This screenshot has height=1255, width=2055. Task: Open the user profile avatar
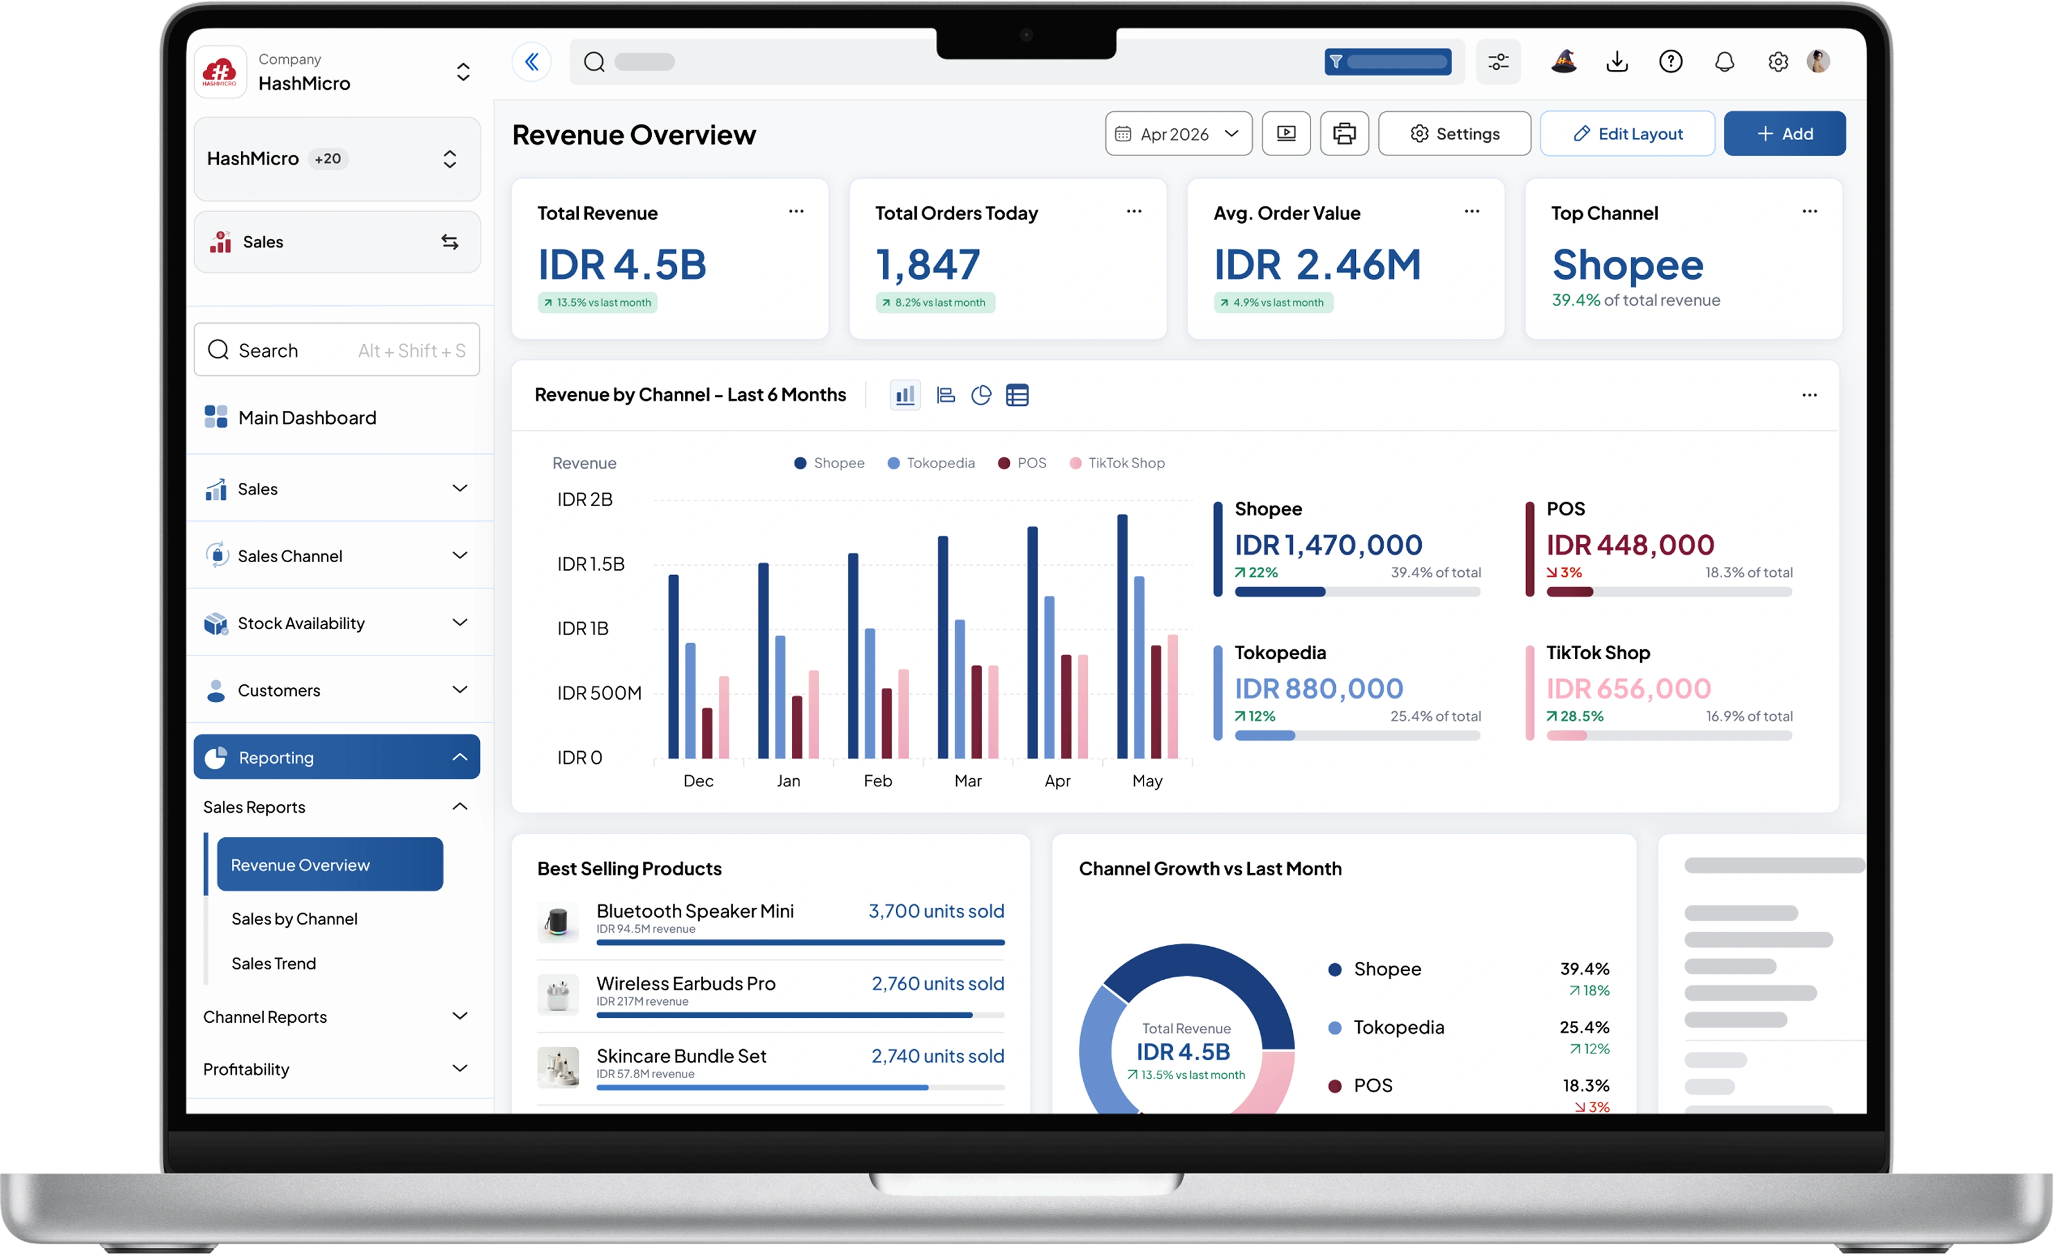tap(1818, 61)
